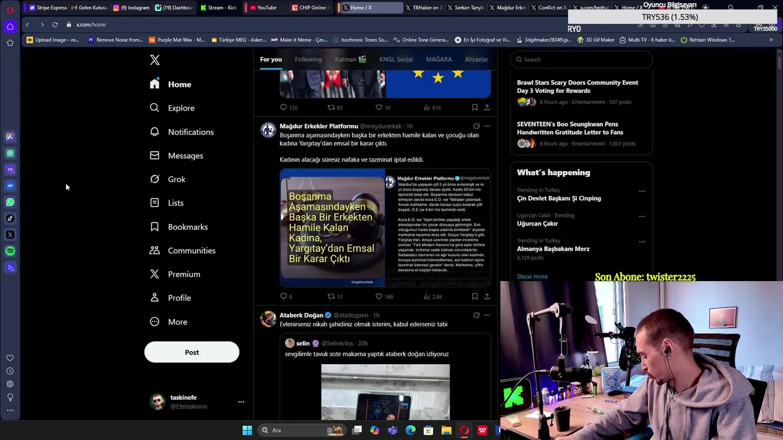The height and width of the screenshot is (440, 783).
Task: Switch to the YouTube browser tab
Action: (x=262, y=7)
